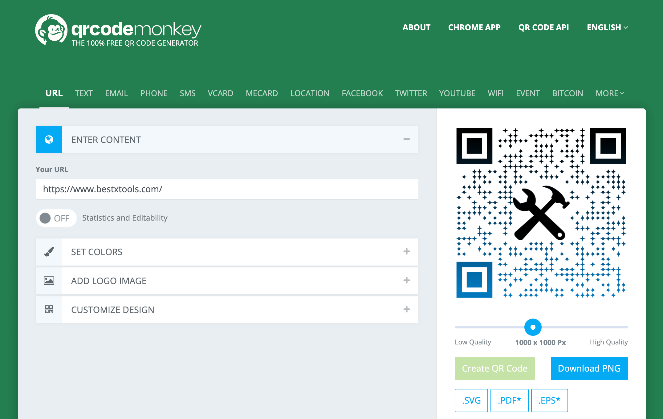
Task: Click the picture icon for Add Logo
Action: (x=49, y=281)
